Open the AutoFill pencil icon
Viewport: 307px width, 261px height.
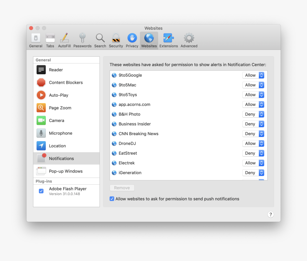point(64,38)
